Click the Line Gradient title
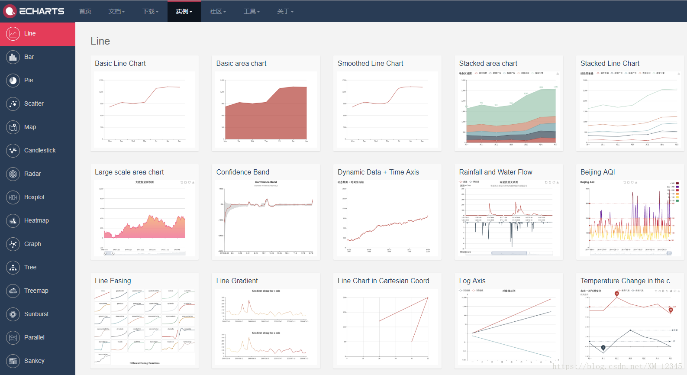The width and height of the screenshot is (687, 375). click(x=237, y=281)
